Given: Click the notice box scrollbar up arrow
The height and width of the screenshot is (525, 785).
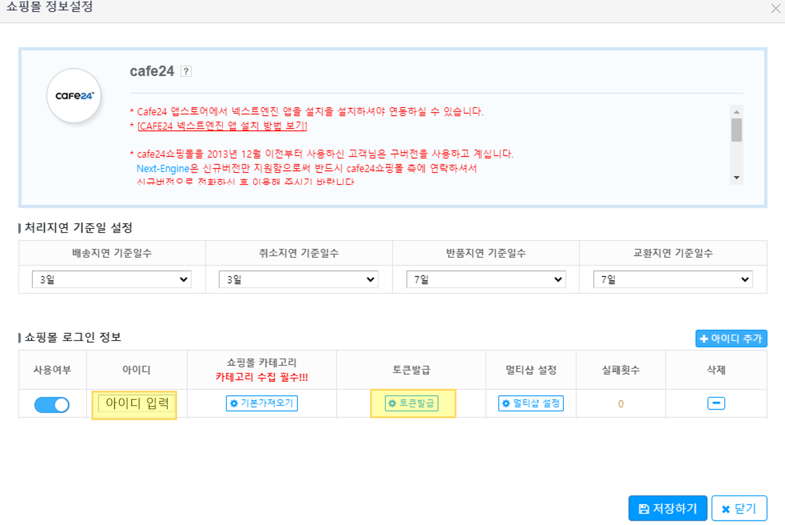Looking at the screenshot, I should pyautogui.click(x=736, y=111).
